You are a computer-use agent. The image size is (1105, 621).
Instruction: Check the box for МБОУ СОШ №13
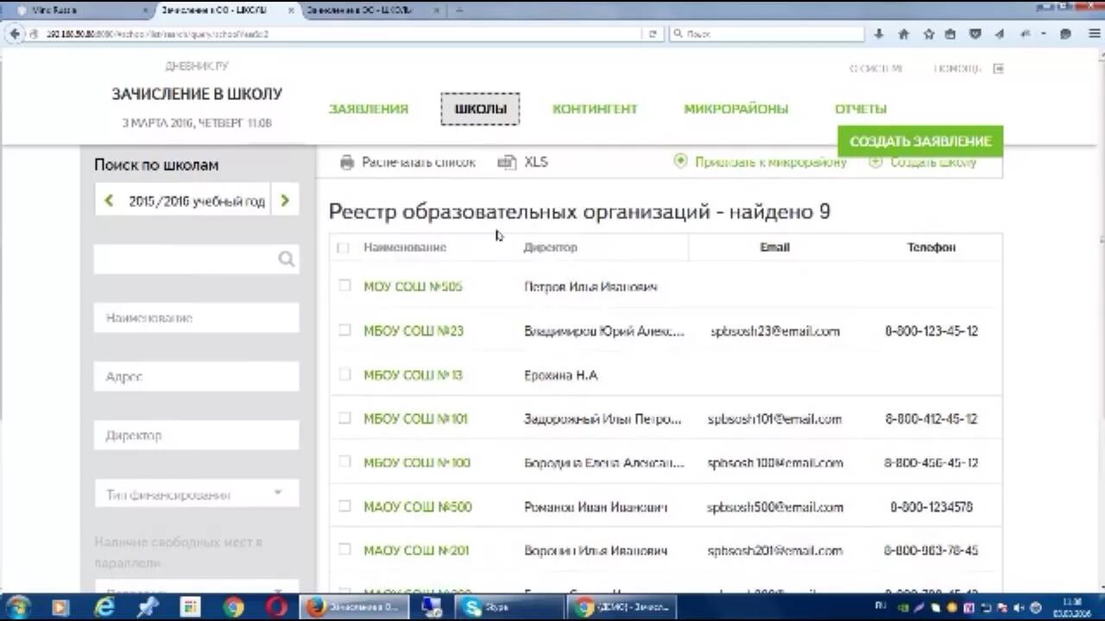point(344,374)
